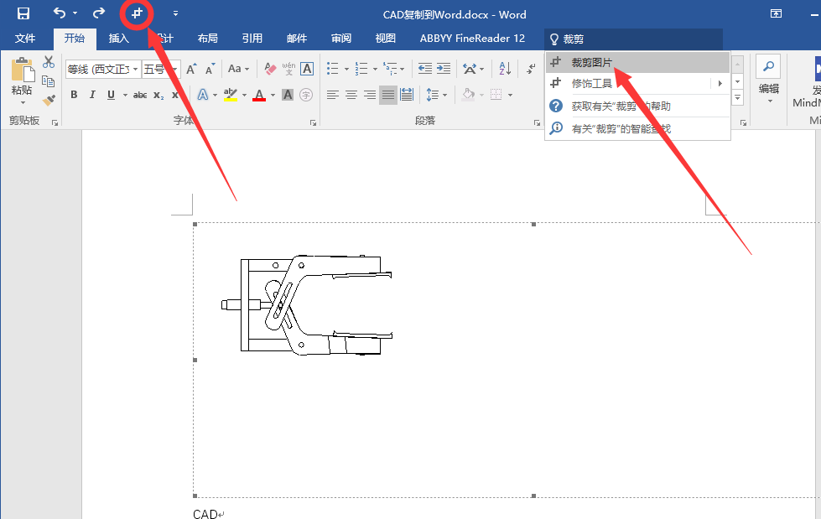
Task: Click the Multilevel List icon
Action: coord(390,69)
